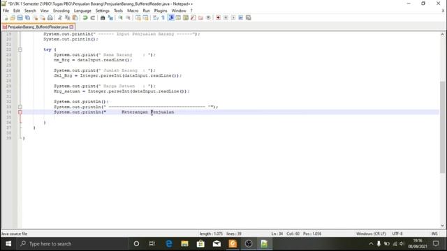The image size is (447, 251).
Task: Click the green Undo arrow icon
Action: click(x=85, y=17)
